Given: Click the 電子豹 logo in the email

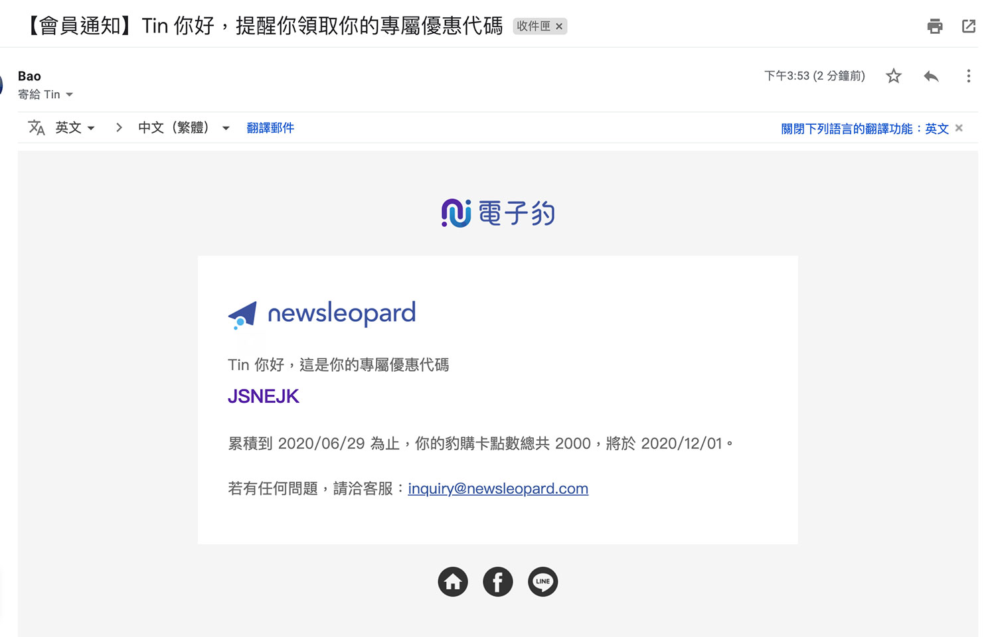Looking at the screenshot, I should [x=498, y=213].
